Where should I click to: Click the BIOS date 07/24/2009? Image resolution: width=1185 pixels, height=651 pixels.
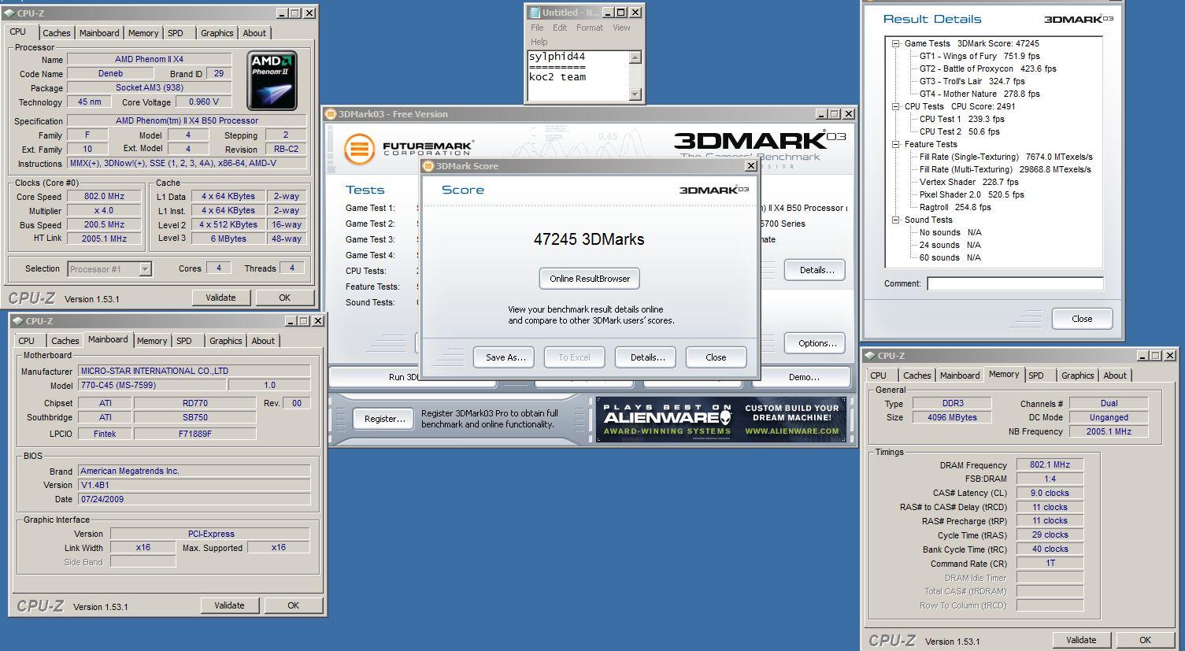[194, 500]
